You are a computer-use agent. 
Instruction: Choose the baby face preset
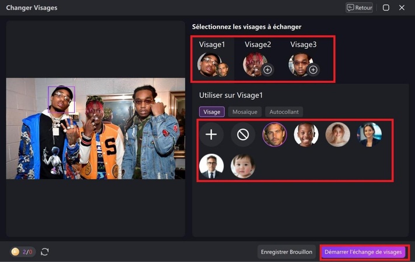[x=243, y=166]
